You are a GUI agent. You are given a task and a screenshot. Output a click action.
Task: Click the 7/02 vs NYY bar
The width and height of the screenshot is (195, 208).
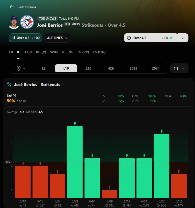tap(179, 186)
